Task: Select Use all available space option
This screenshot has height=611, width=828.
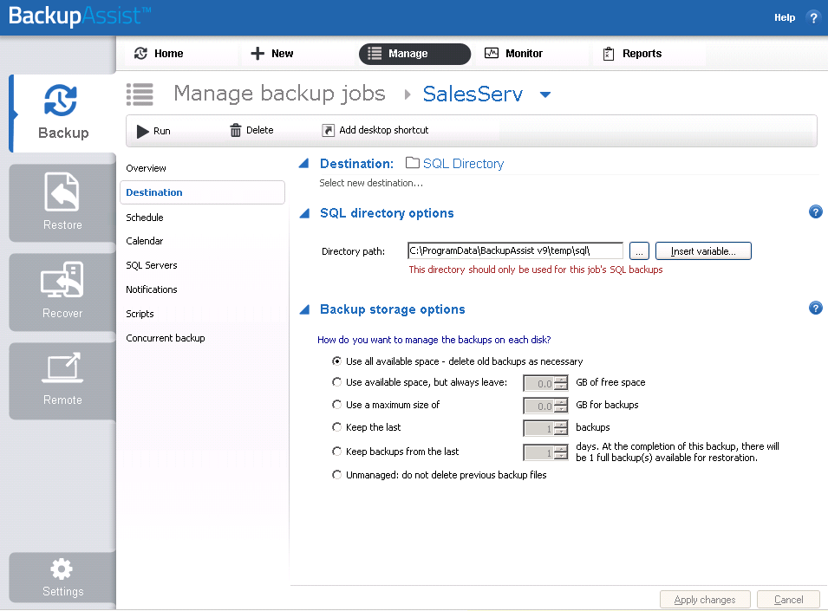Action: [336, 361]
